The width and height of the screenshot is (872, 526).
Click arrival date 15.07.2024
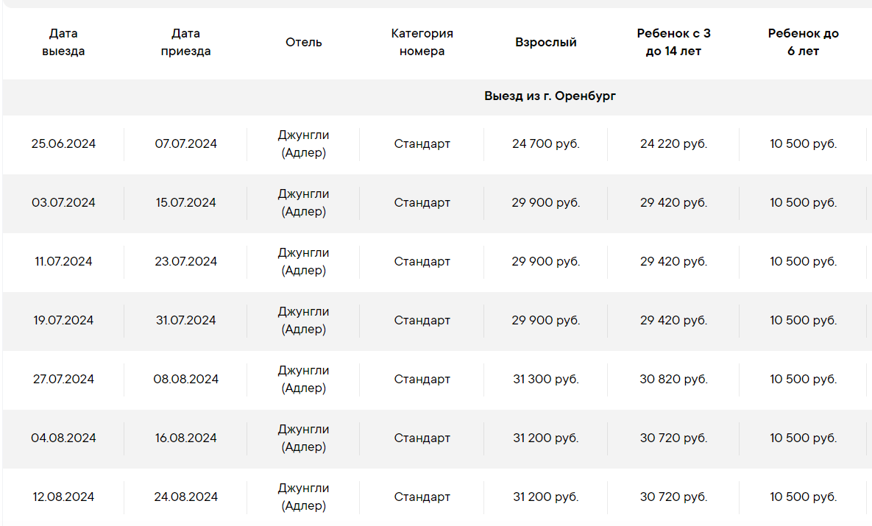tap(185, 203)
